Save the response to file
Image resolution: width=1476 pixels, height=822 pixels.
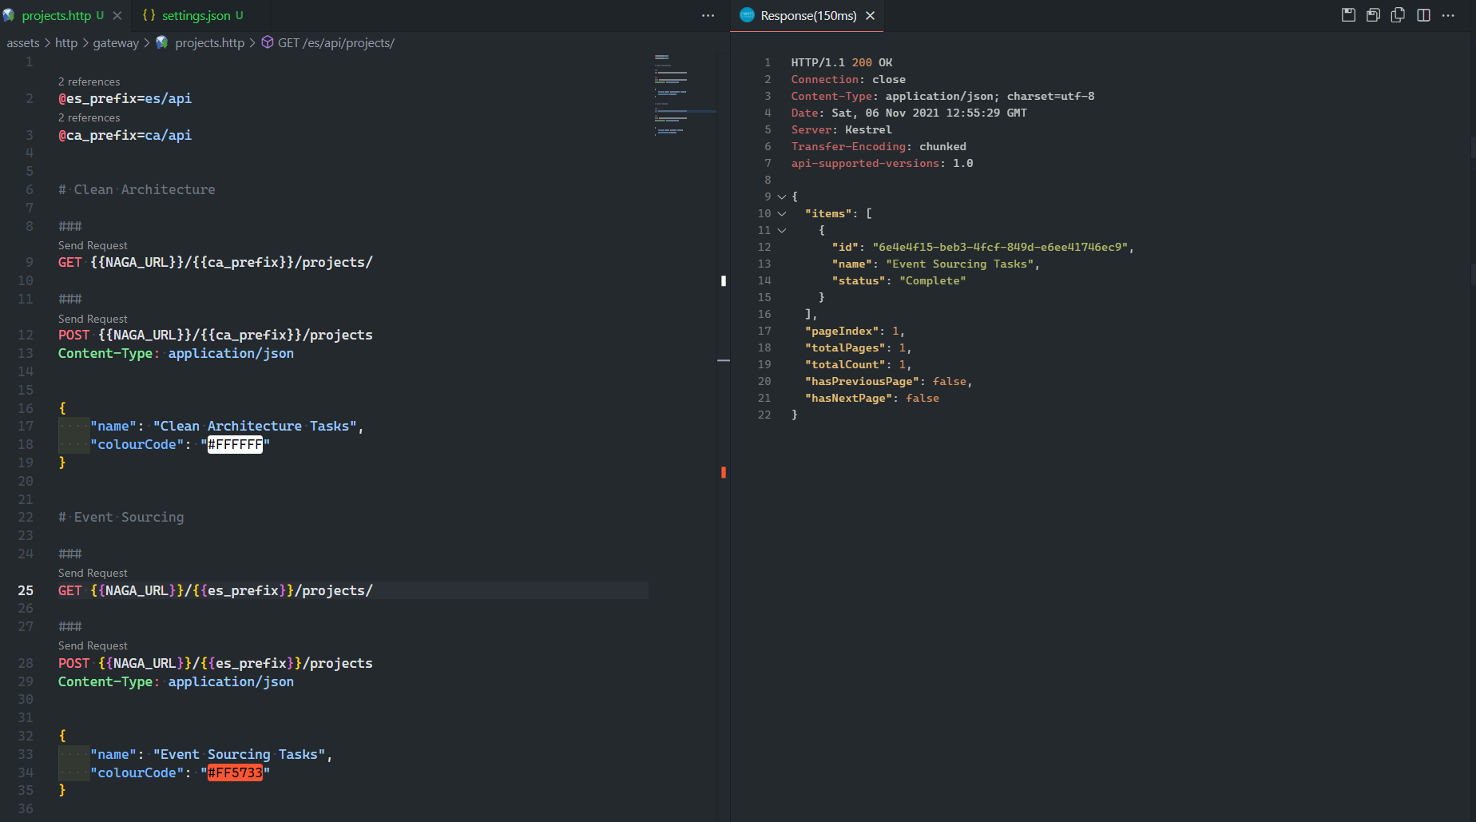1348,15
